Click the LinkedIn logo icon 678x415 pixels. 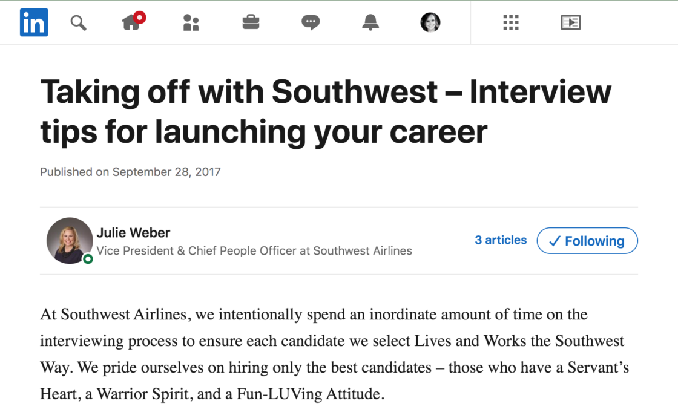coord(34,22)
